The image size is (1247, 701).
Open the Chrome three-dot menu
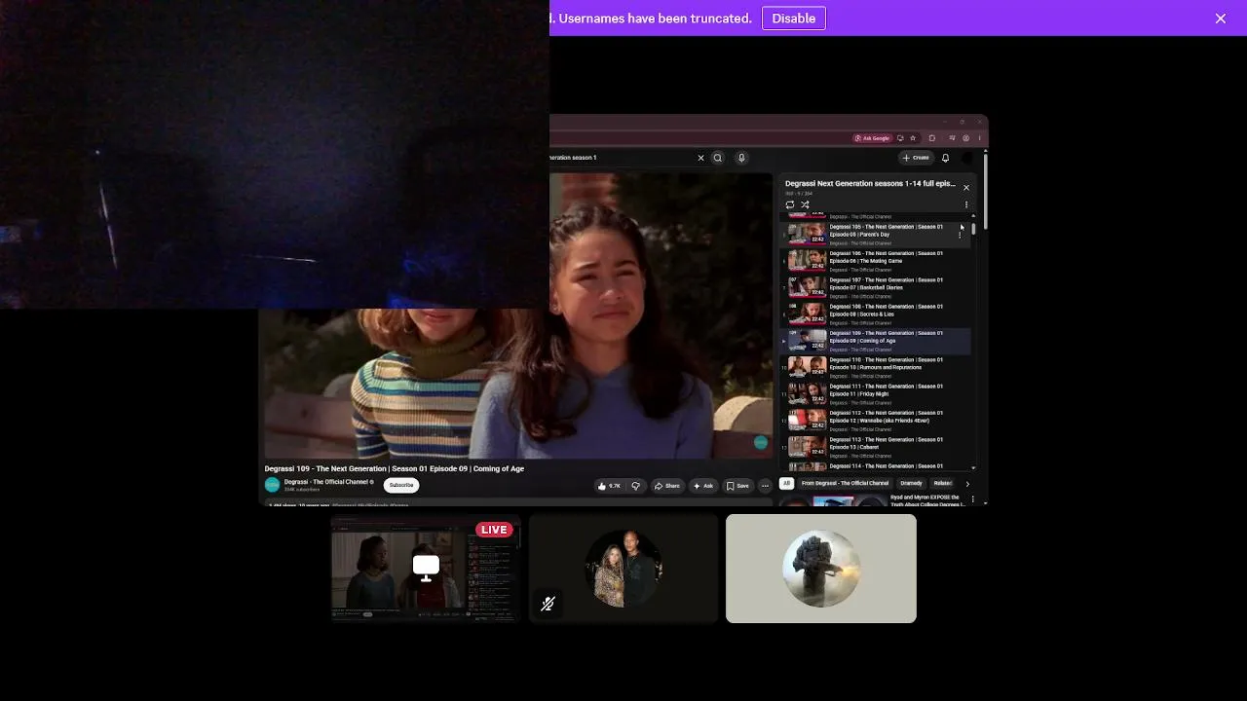[979, 138]
